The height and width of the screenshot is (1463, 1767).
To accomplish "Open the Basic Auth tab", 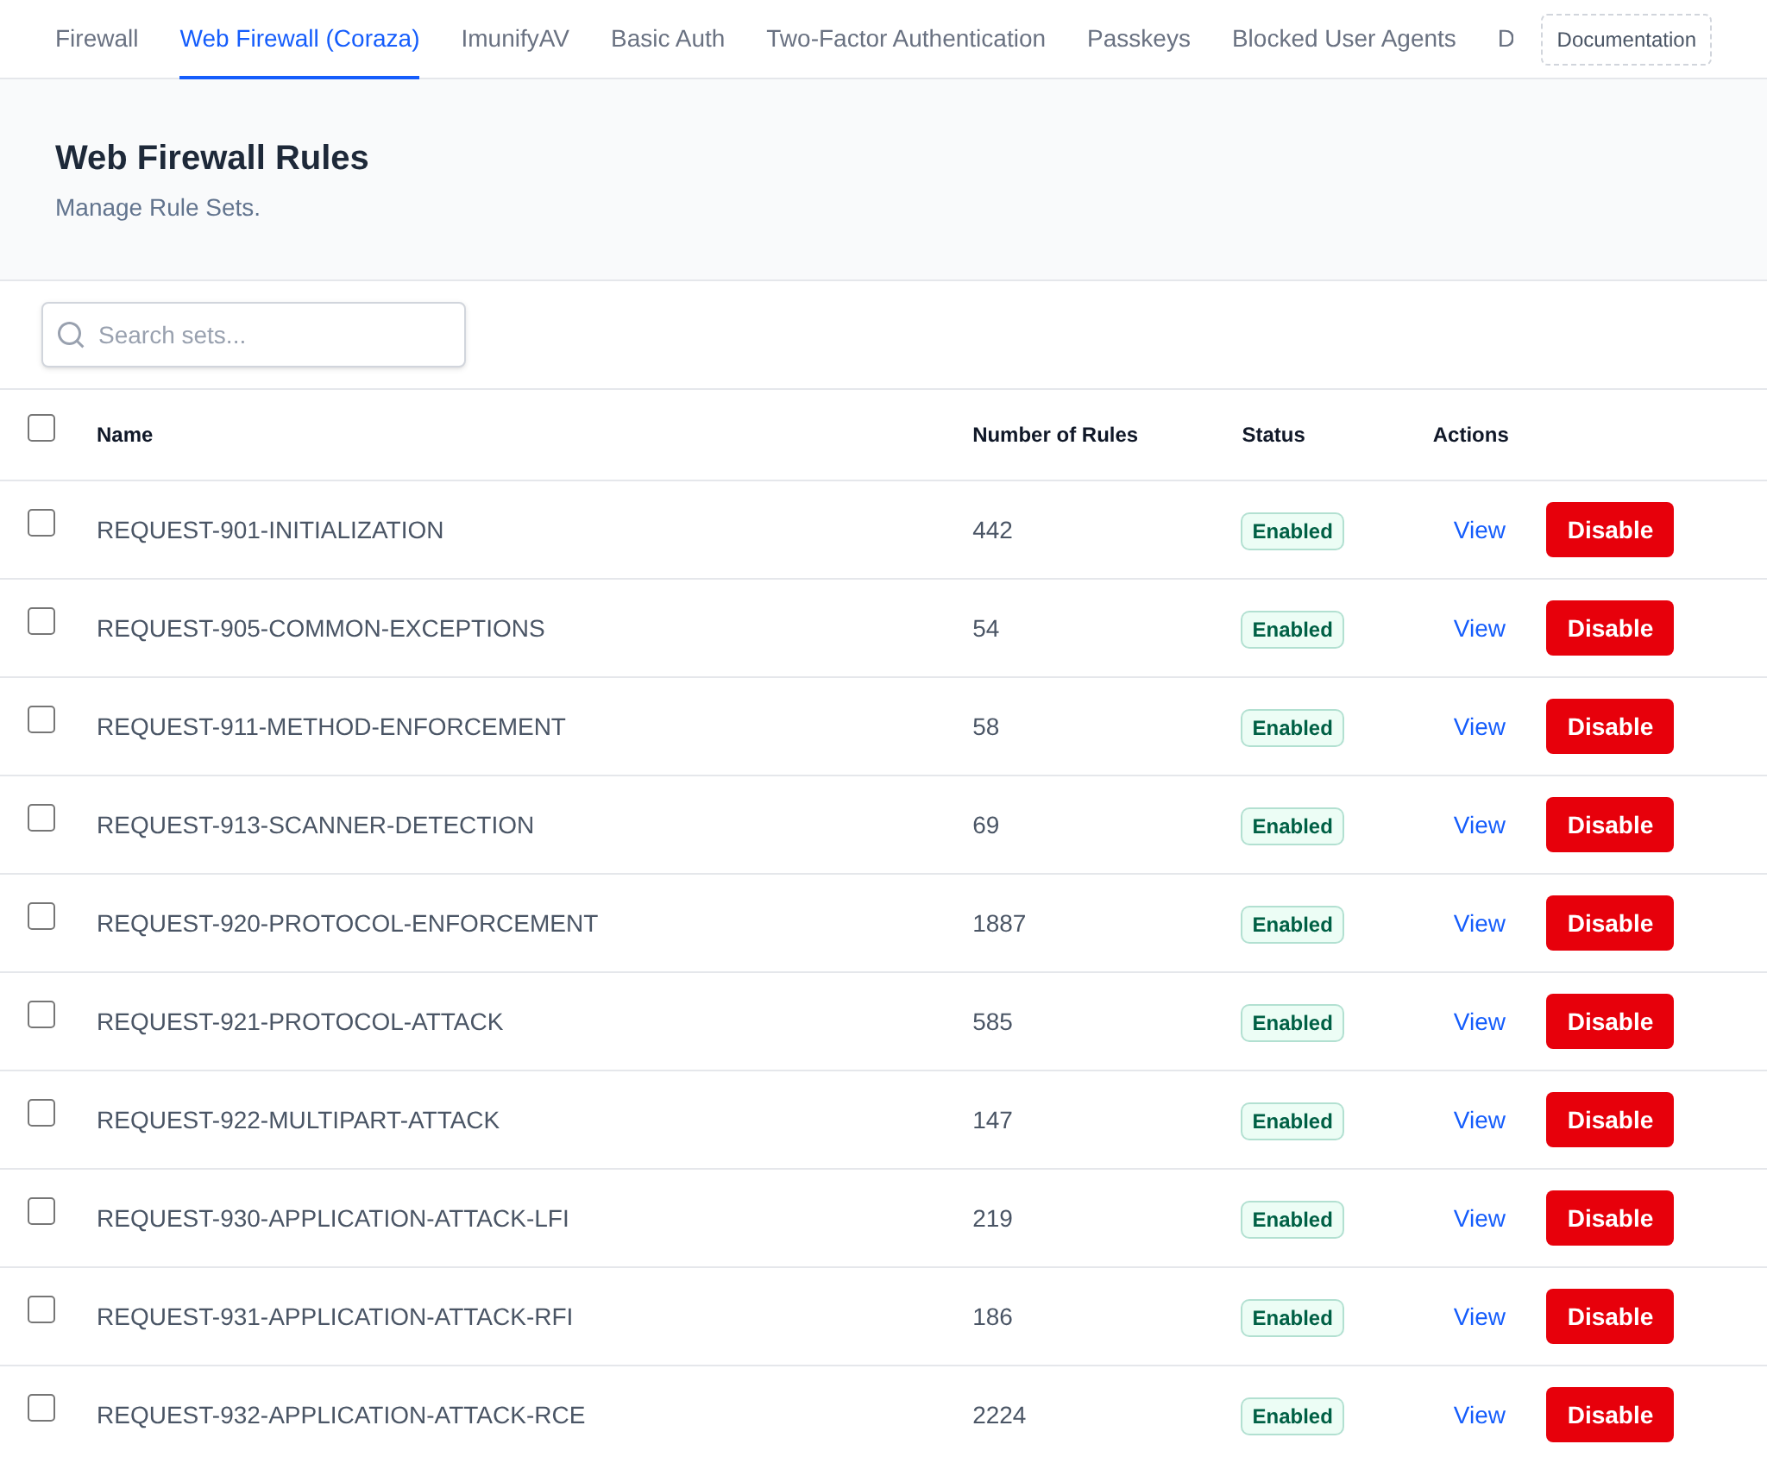I will pos(668,39).
